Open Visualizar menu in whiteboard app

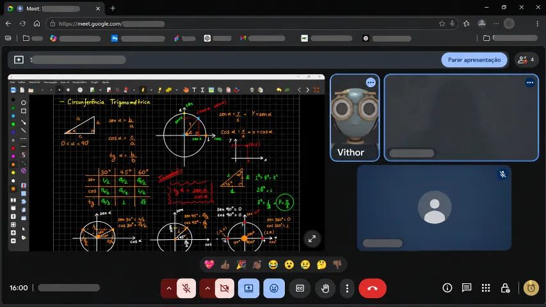tap(35, 82)
